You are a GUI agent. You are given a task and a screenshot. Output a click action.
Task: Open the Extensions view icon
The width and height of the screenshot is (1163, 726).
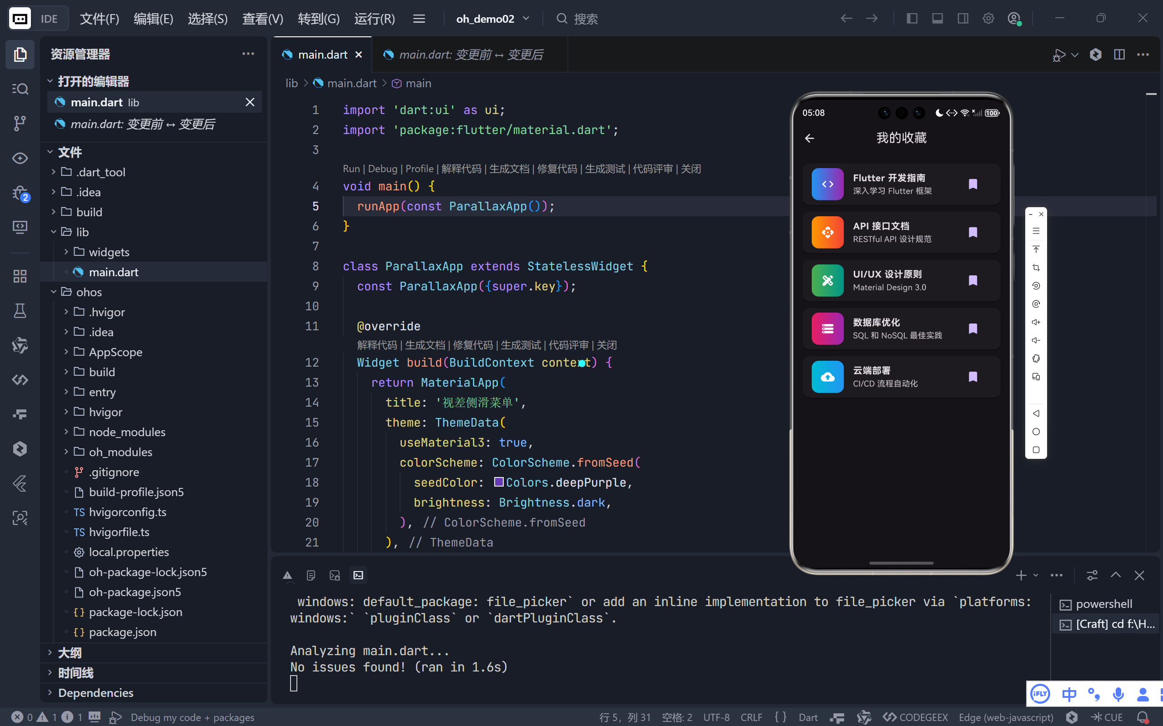(x=20, y=276)
